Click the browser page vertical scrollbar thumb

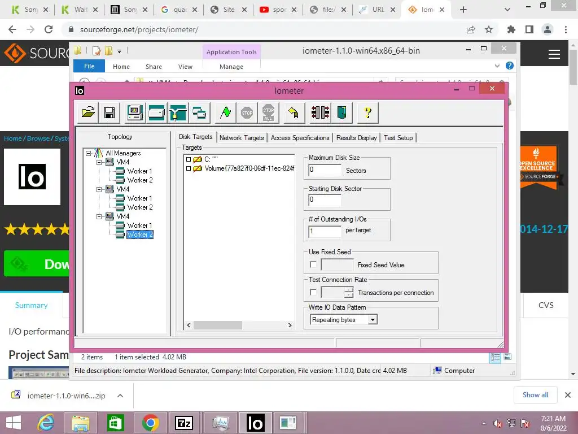point(573,67)
